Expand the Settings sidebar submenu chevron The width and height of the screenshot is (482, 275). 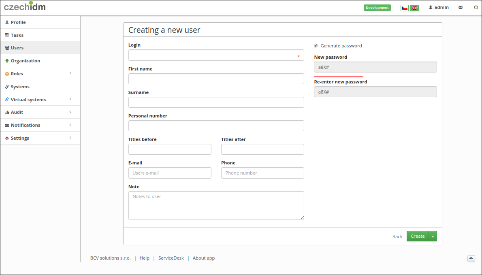[x=70, y=138]
